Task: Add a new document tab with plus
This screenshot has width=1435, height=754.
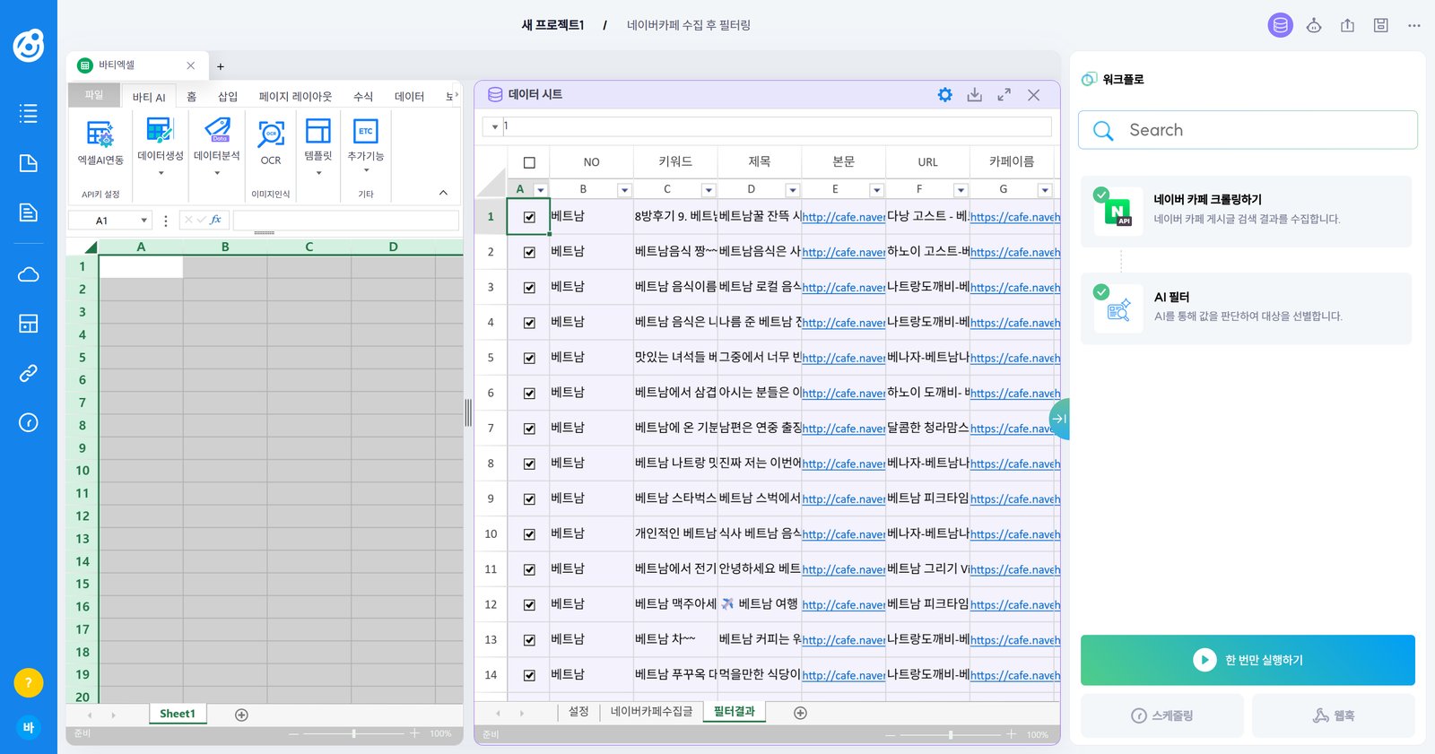Action: click(221, 66)
